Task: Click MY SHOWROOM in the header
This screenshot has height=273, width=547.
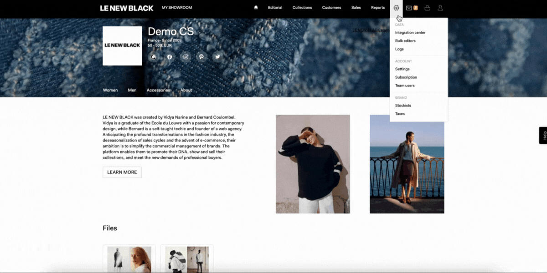Action: point(177,8)
